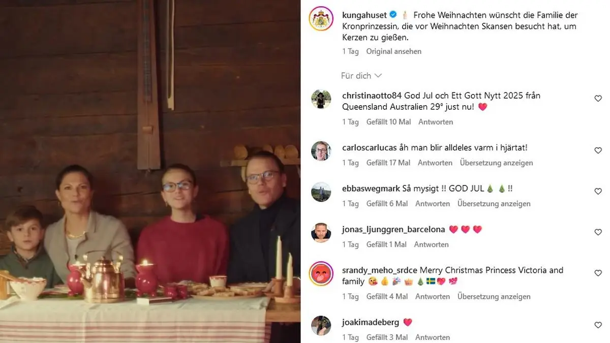The width and height of the screenshot is (610, 343).
Task: Like srandy_meho_srdce's comment heart
Action: (598, 273)
